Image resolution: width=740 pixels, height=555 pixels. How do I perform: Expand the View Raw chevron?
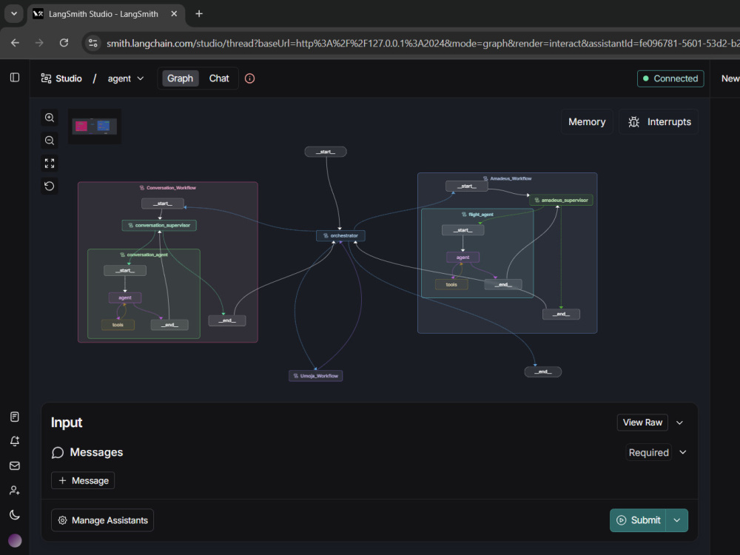679,423
